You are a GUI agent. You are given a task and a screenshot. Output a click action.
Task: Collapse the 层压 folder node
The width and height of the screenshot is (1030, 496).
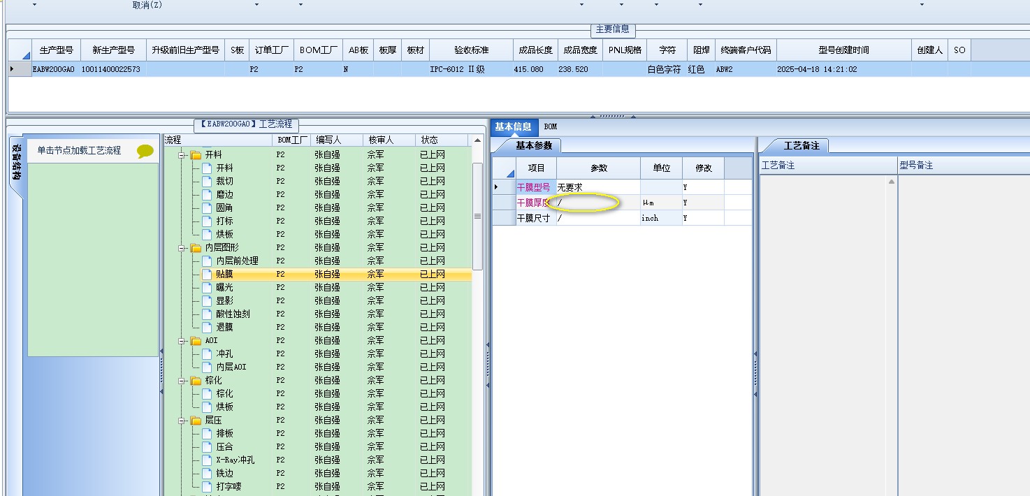pyautogui.click(x=182, y=420)
